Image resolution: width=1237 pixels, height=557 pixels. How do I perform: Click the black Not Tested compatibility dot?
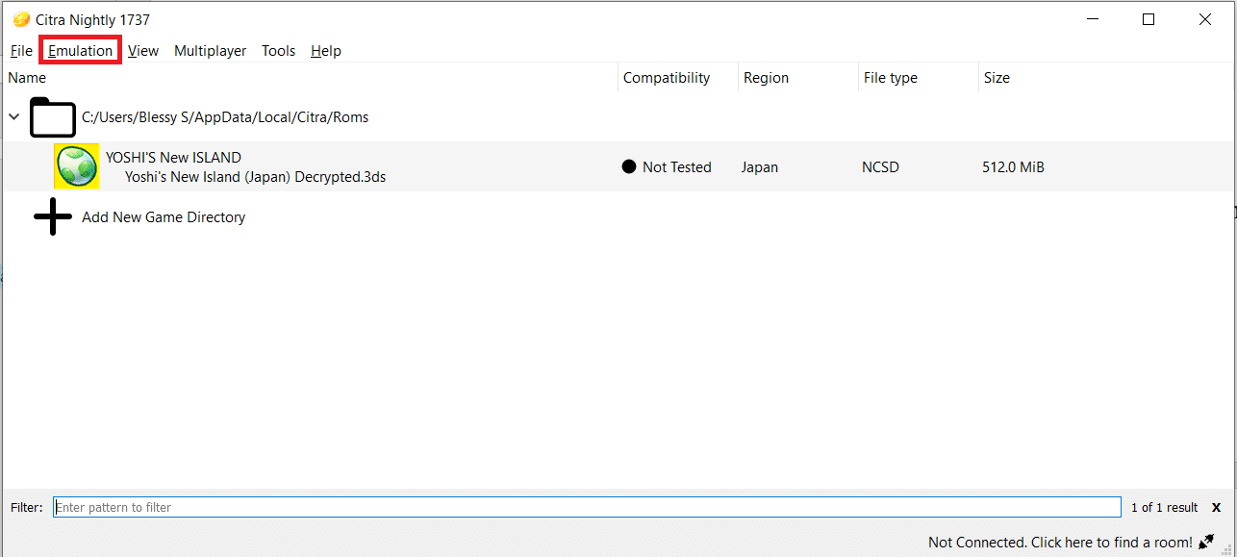(629, 166)
